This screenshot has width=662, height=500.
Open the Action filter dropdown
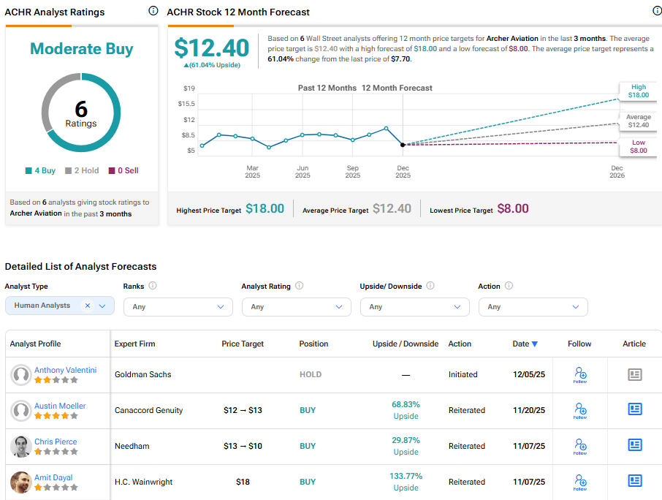[x=533, y=307]
